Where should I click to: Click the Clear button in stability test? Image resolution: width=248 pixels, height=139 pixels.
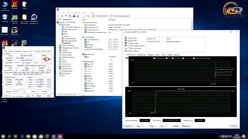(152, 126)
